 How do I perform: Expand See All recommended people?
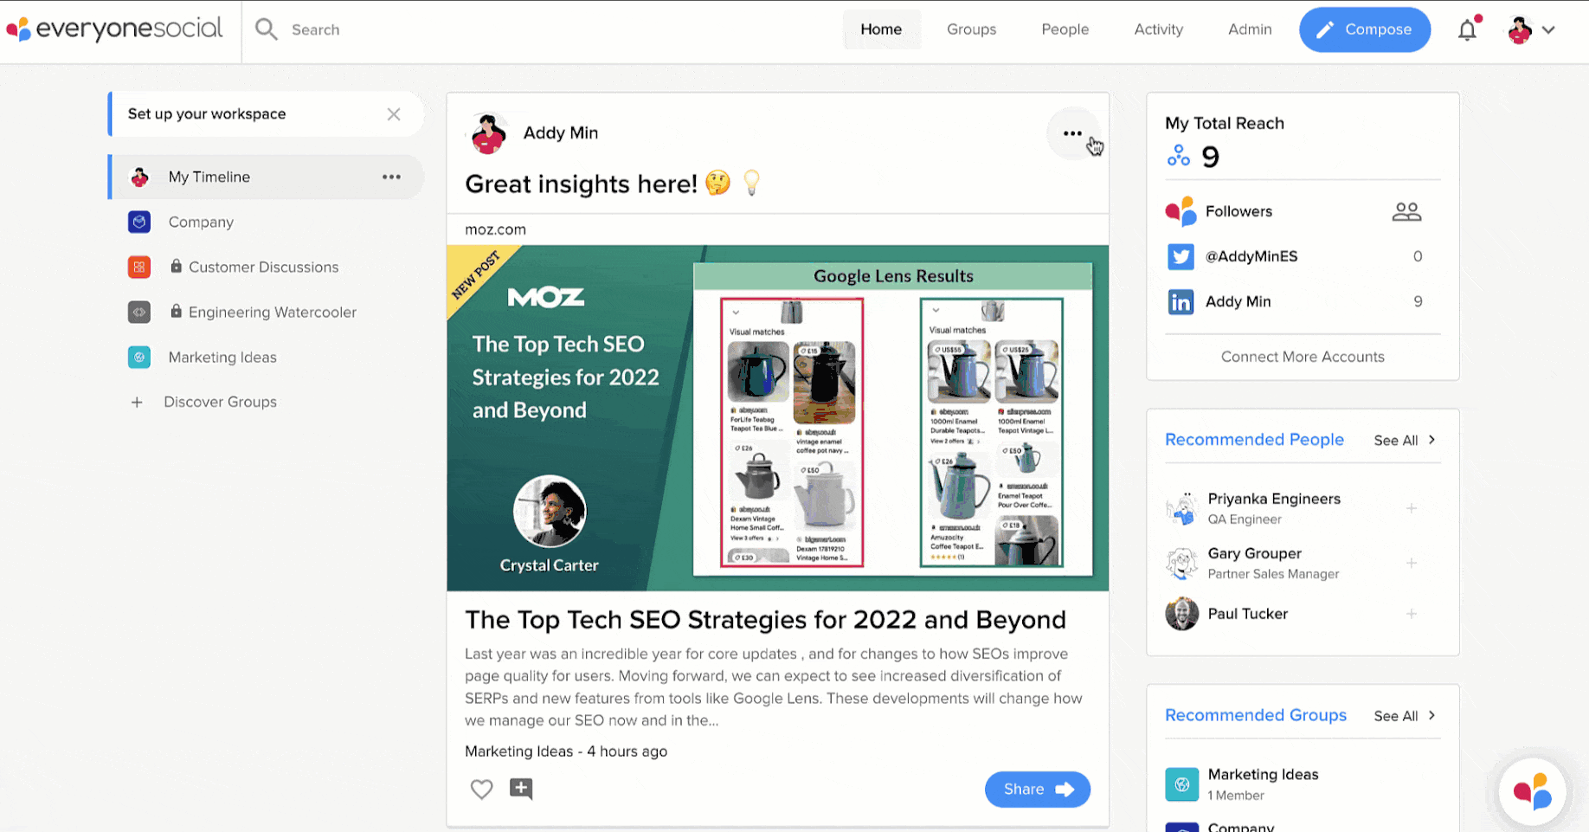1404,440
